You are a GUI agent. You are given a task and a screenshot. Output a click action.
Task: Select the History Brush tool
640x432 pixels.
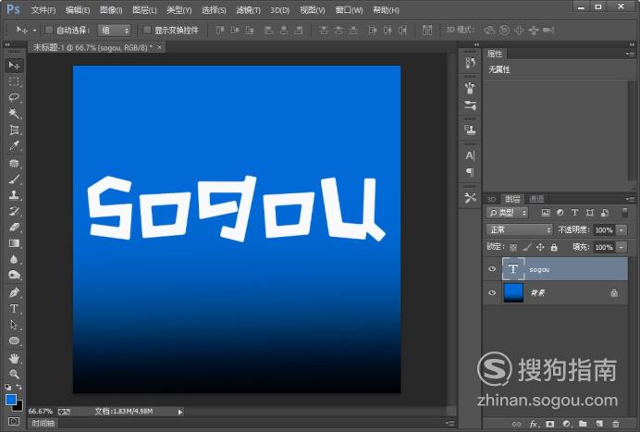point(14,211)
